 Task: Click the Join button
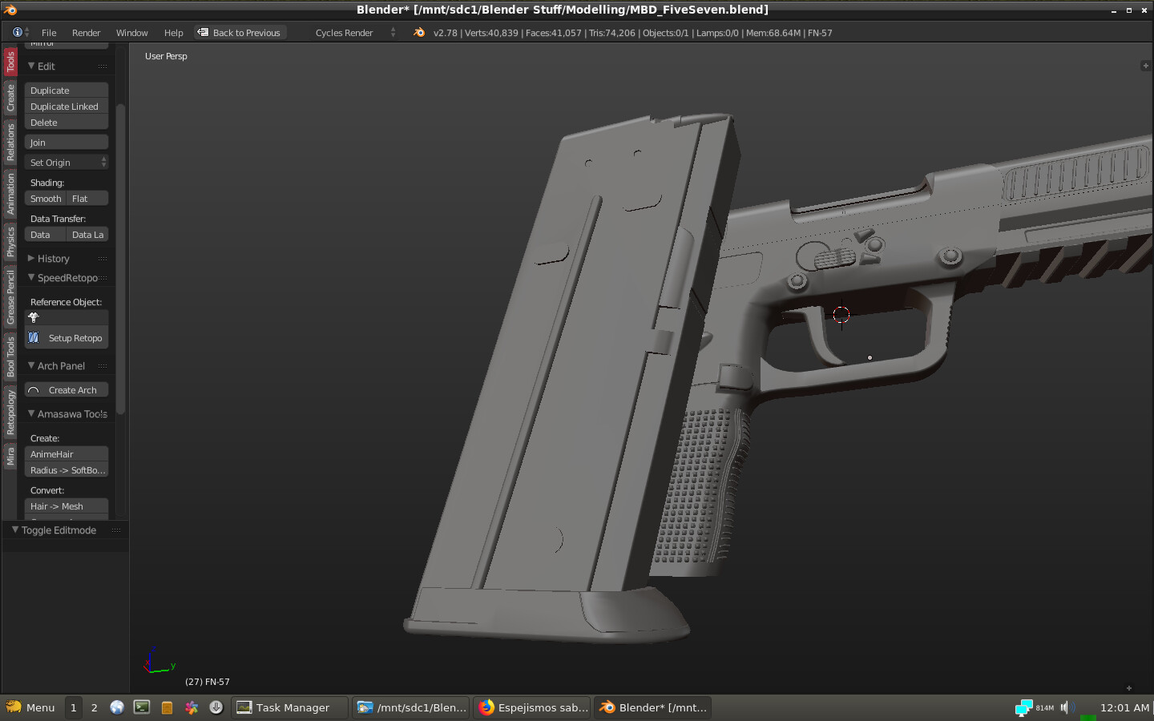click(67, 143)
